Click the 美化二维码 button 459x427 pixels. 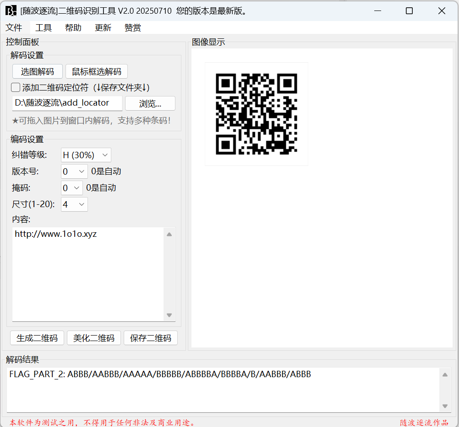tap(94, 338)
